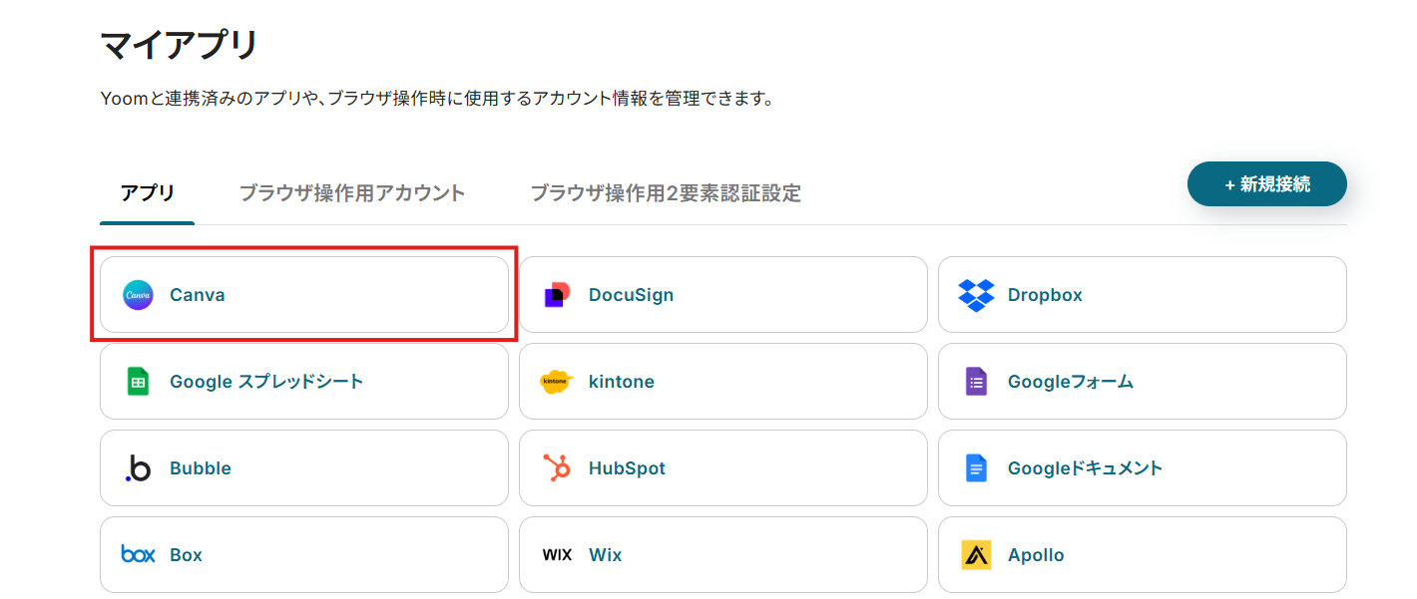Click the Dropbox logo icon
The width and height of the screenshot is (1417, 599).
click(x=976, y=295)
